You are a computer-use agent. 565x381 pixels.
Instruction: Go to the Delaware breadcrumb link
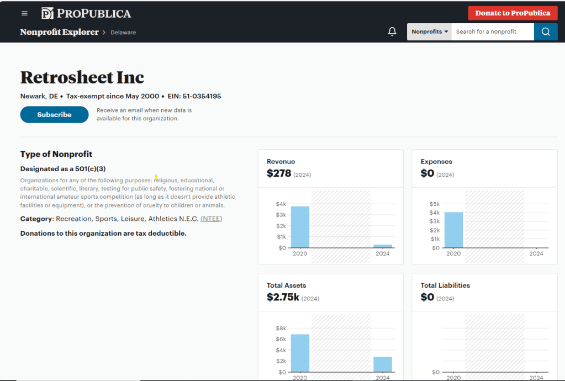[x=123, y=33]
